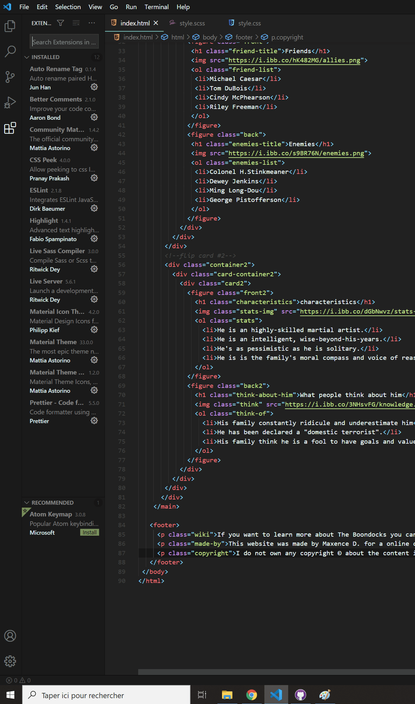The image size is (415, 704).
Task: Manage gear for Material Icon Theme extension
Action: (94, 329)
